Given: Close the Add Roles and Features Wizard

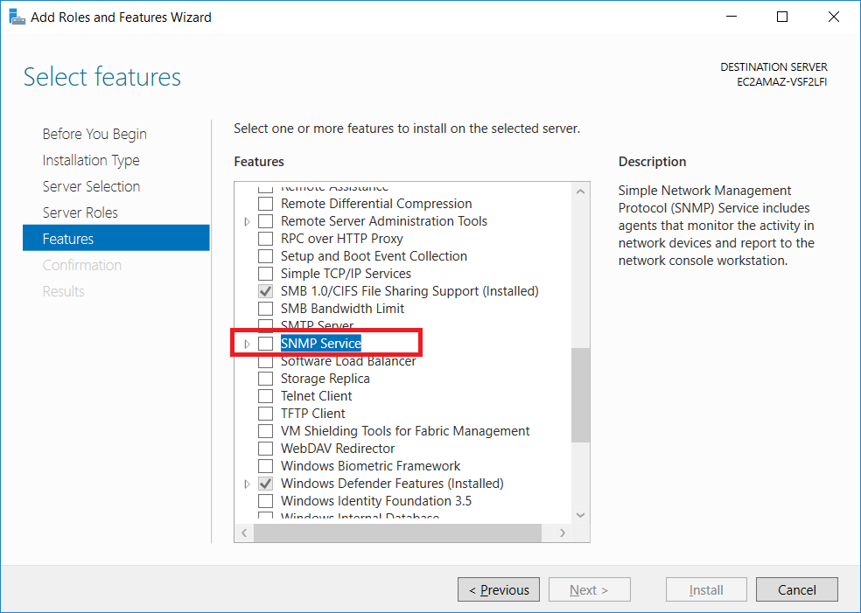Looking at the screenshot, I should (834, 17).
